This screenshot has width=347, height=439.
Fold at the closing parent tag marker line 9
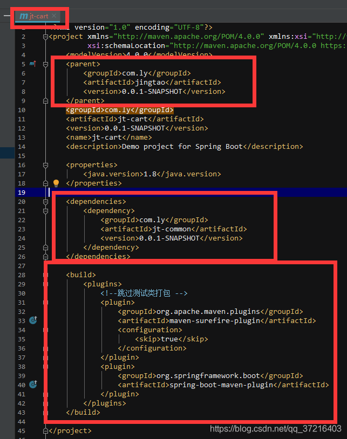pos(45,101)
